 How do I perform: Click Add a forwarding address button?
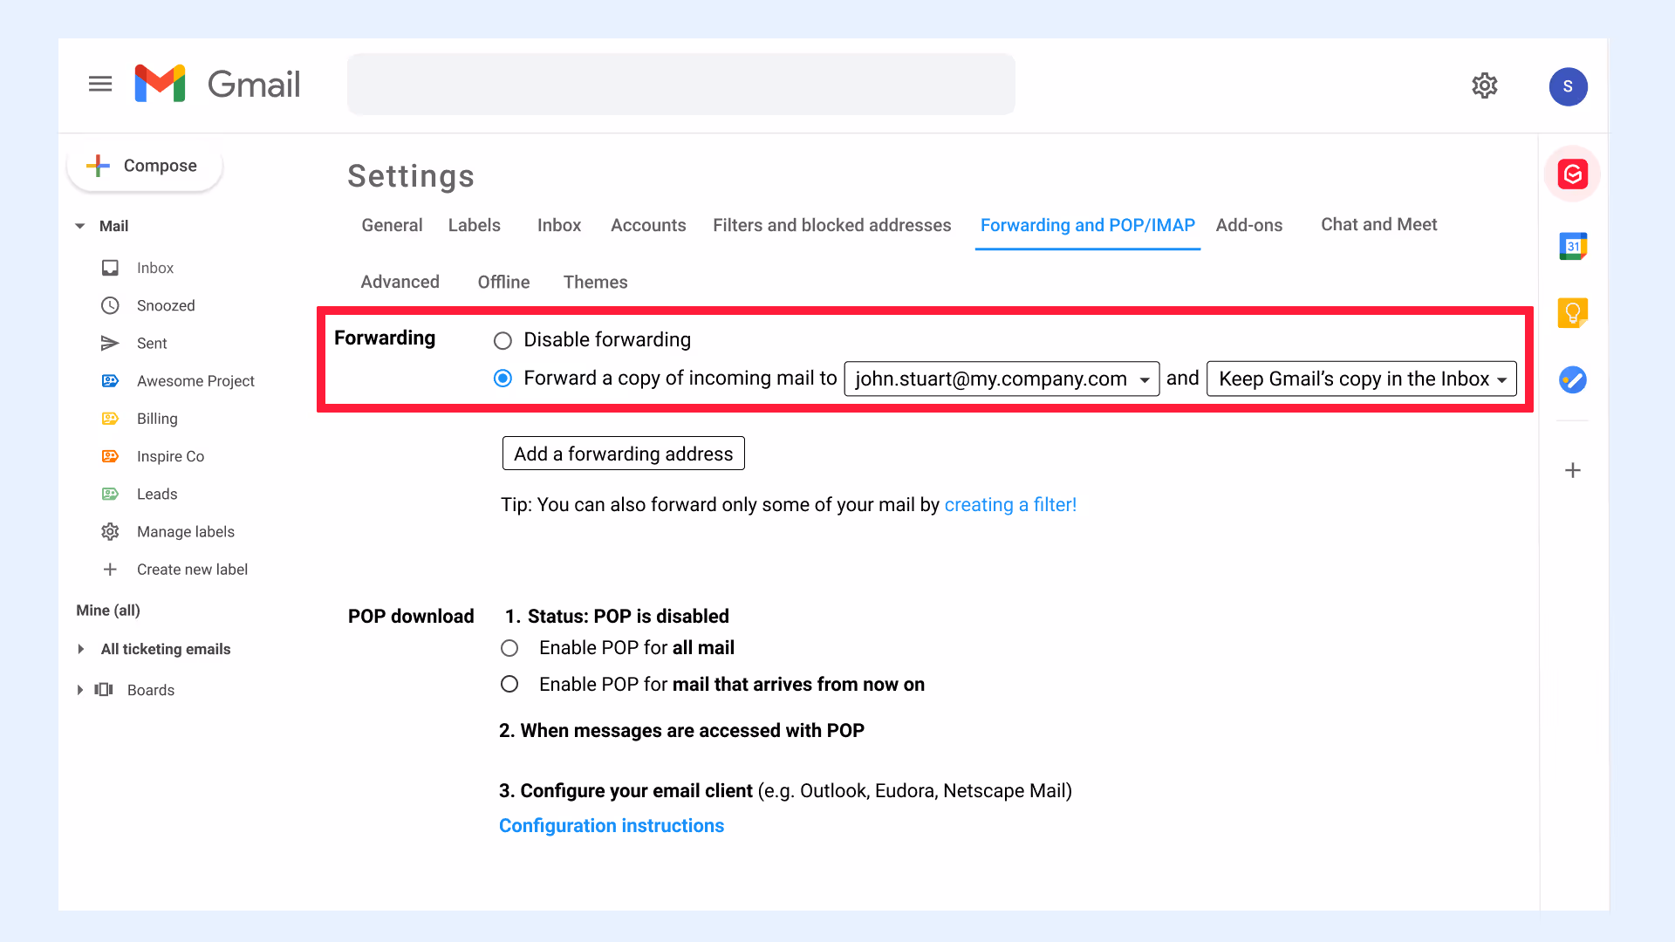click(623, 454)
